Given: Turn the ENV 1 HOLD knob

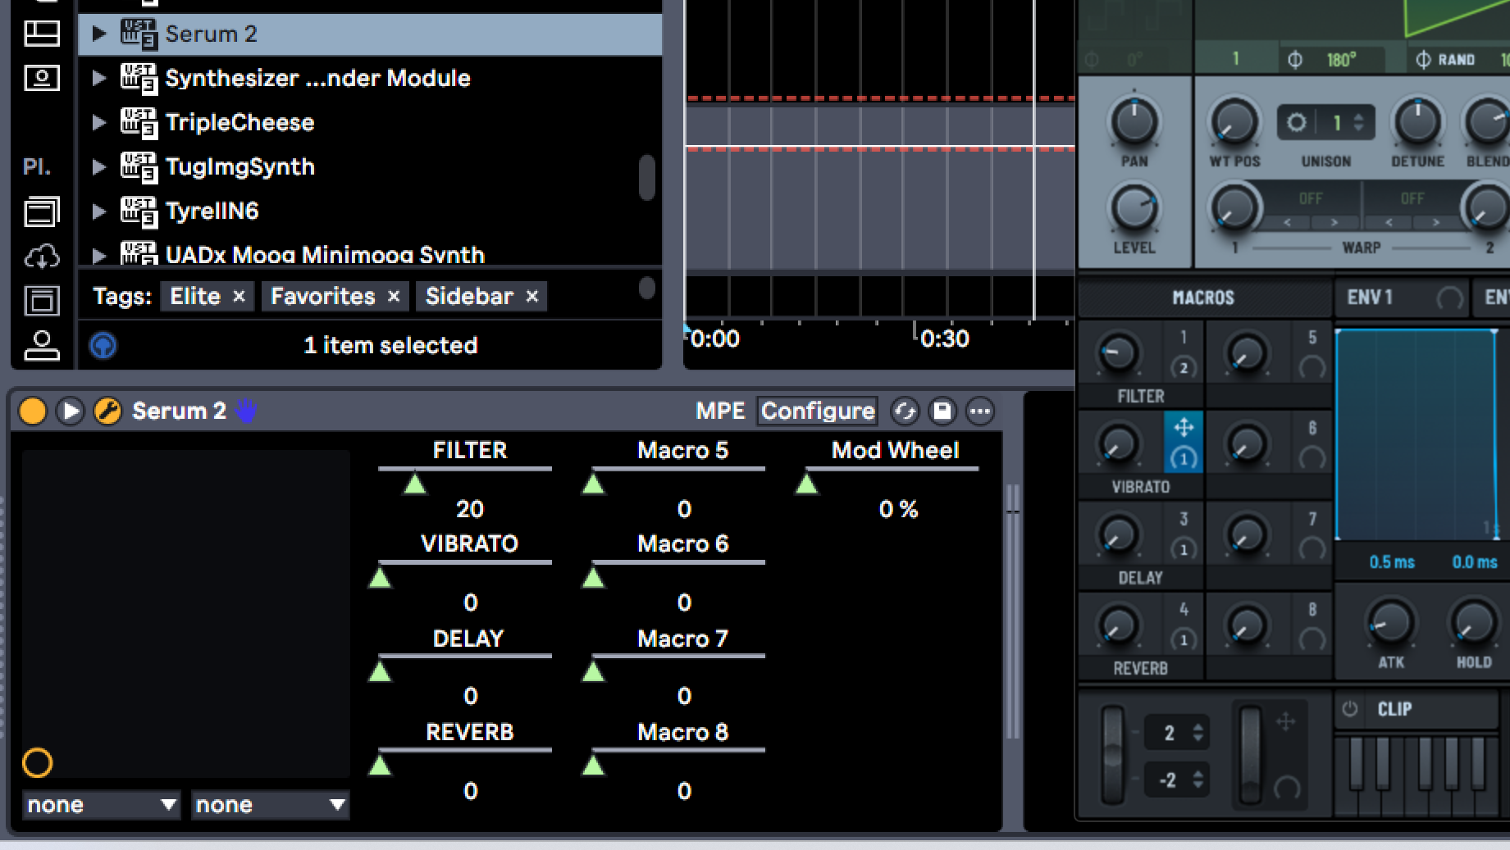Looking at the screenshot, I should (1473, 624).
